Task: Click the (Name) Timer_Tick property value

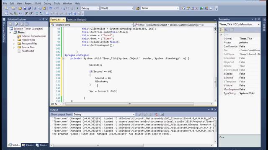Action: pyautogui.click(x=246, y=39)
